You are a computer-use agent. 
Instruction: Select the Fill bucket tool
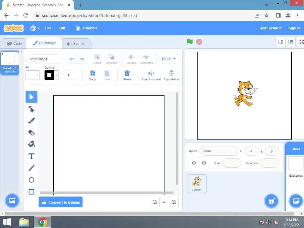click(31, 144)
